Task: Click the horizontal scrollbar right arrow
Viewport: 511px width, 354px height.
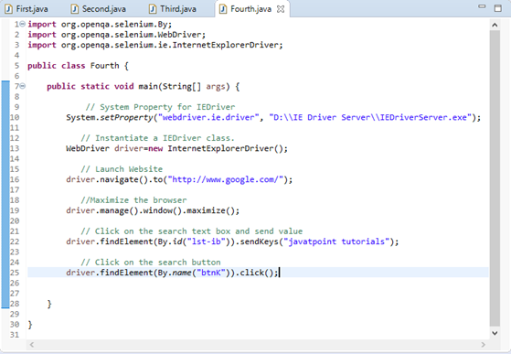Action: pyautogui.click(x=484, y=345)
